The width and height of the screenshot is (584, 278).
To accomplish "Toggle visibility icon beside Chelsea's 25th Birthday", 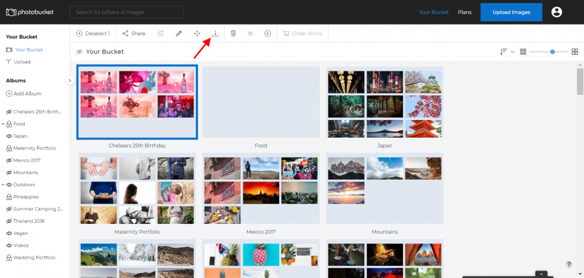I will click(x=9, y=112).
